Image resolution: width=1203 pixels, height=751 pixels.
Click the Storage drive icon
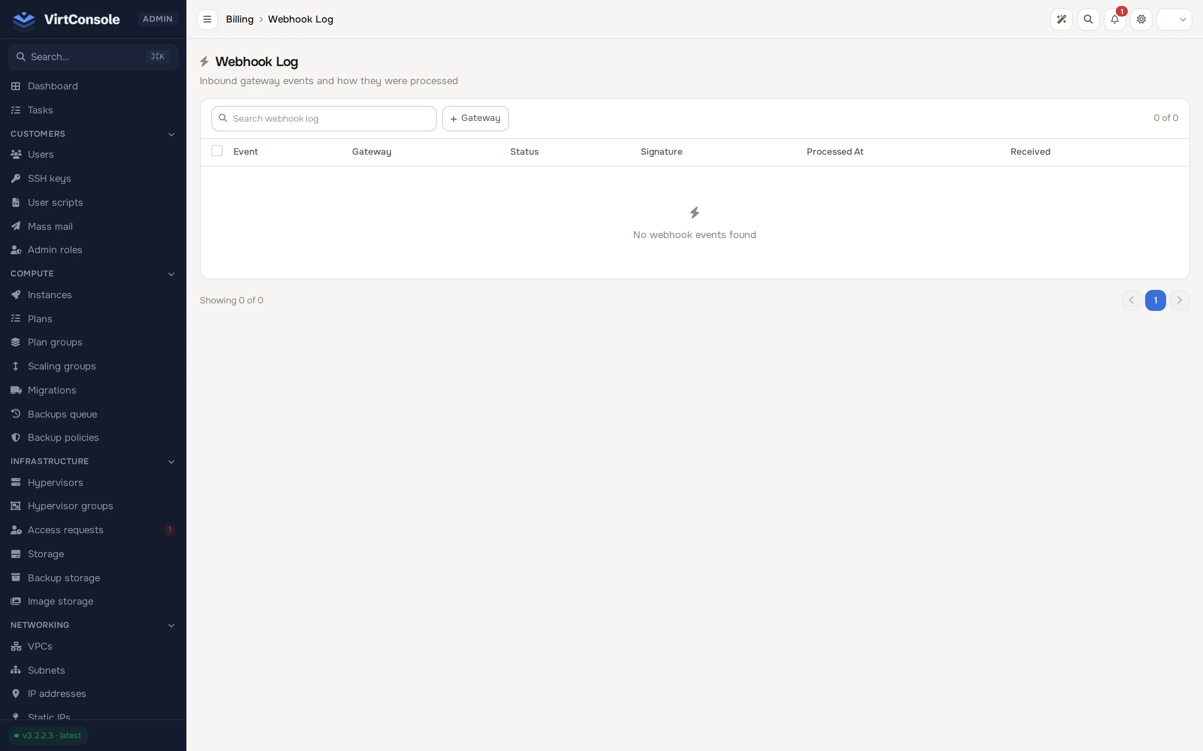16,554
